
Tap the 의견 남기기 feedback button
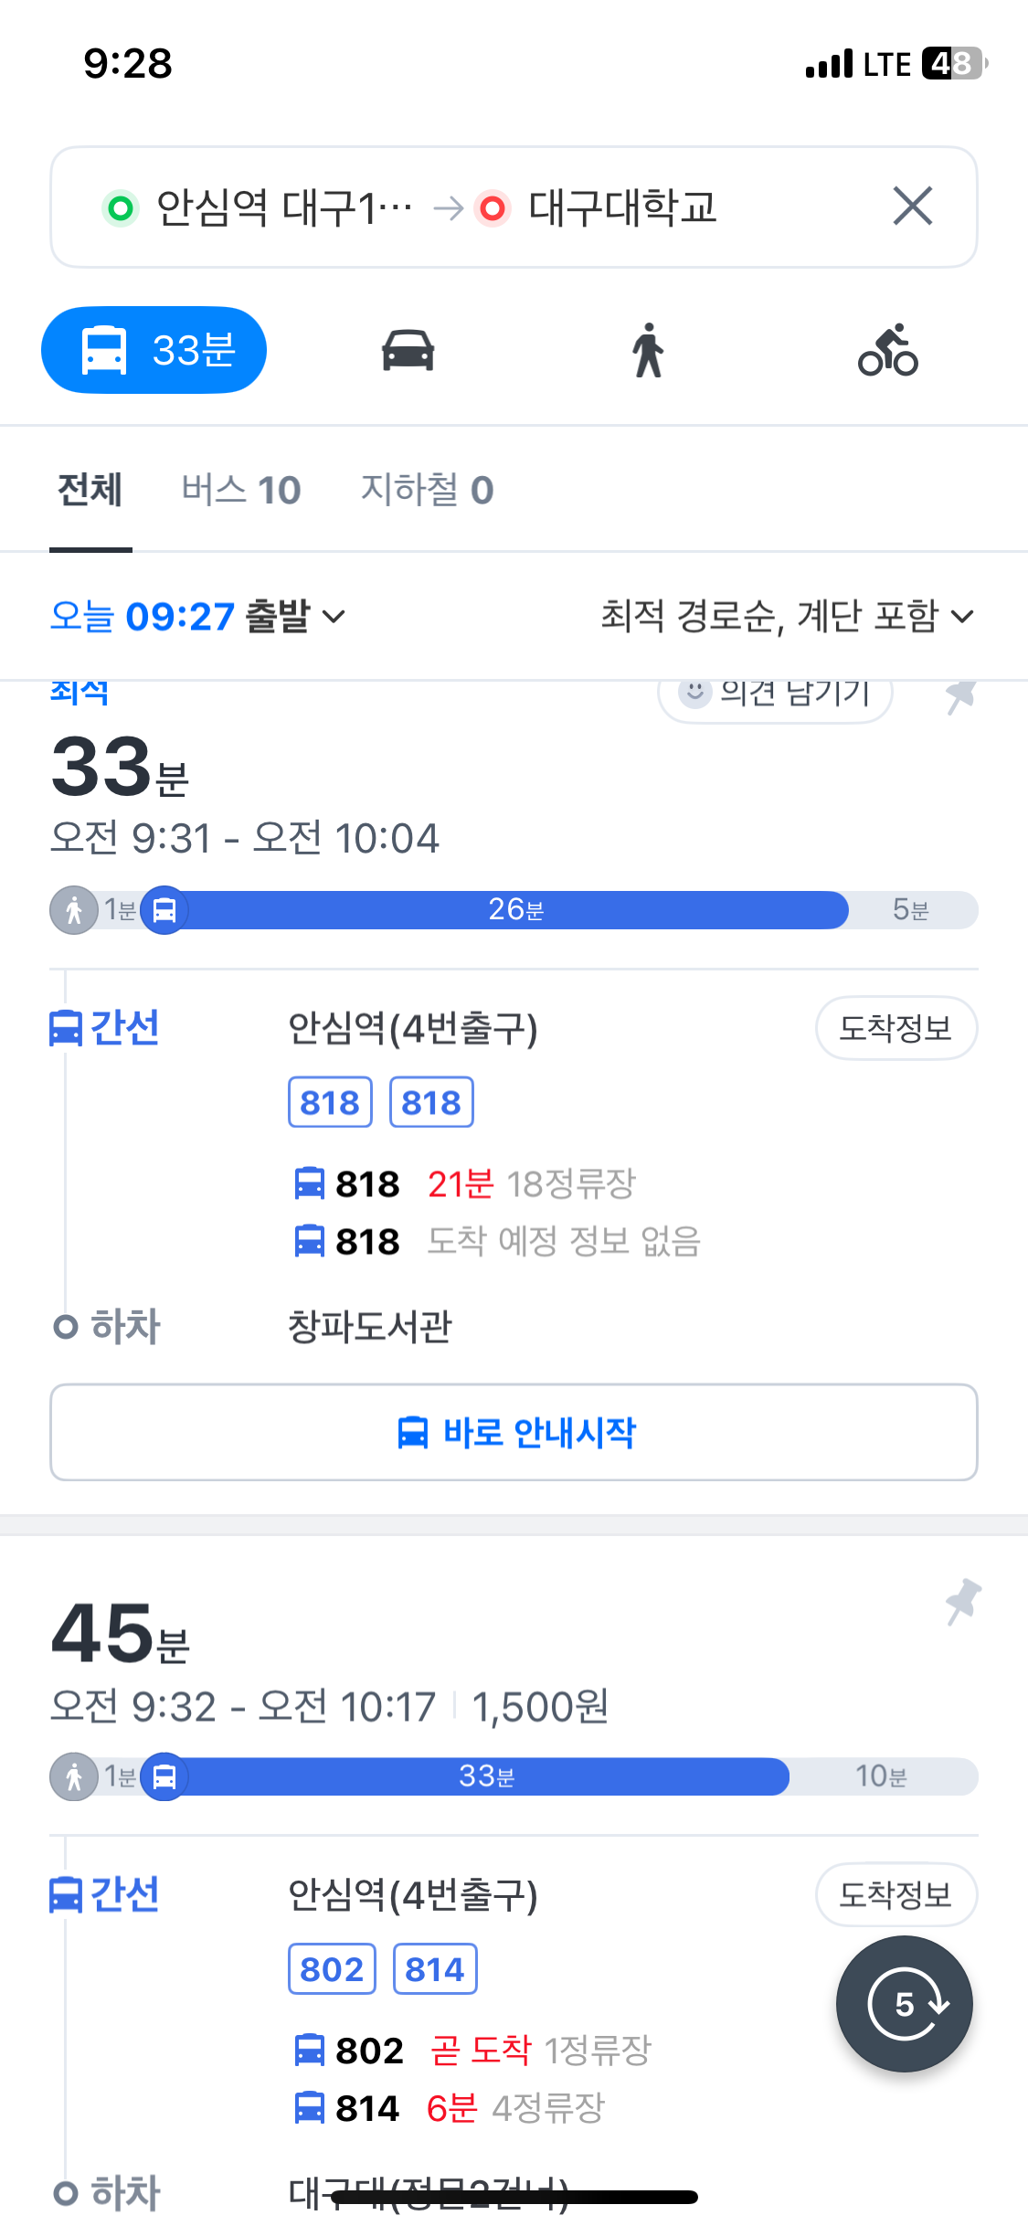click(775, 696)
